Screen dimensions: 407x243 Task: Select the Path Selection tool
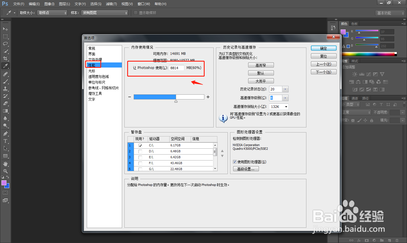coord(5,148)
